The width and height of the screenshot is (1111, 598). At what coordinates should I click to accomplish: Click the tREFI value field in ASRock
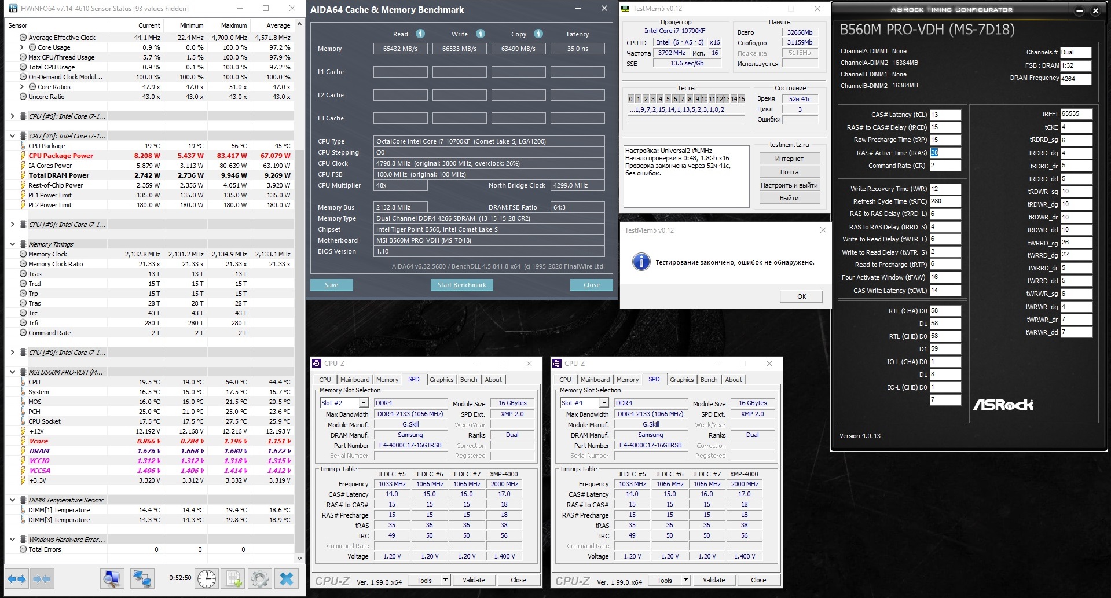click(1076, 114)
